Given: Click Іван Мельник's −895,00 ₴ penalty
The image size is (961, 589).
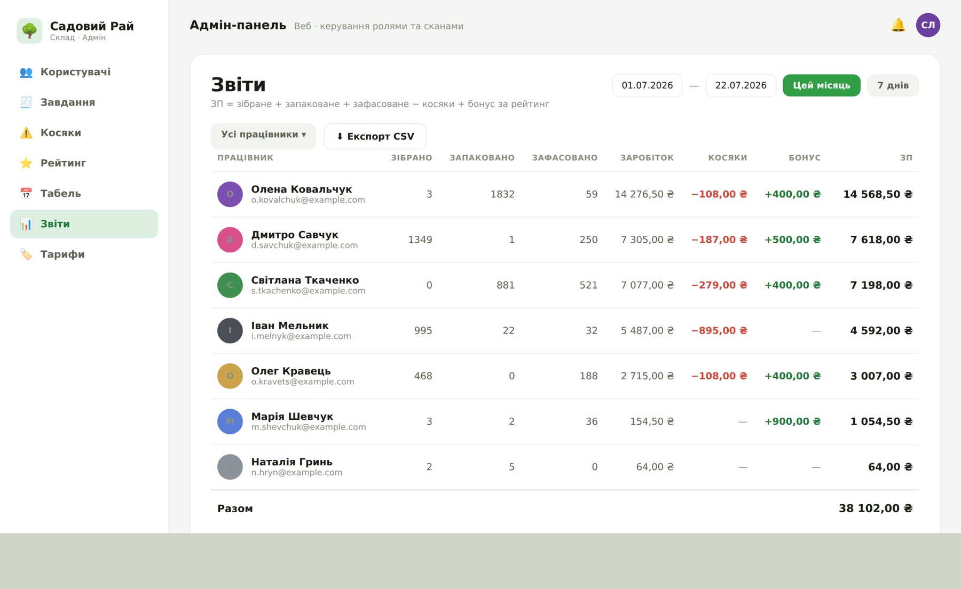Looking at the screenshot, I should (x=719, y=331).
